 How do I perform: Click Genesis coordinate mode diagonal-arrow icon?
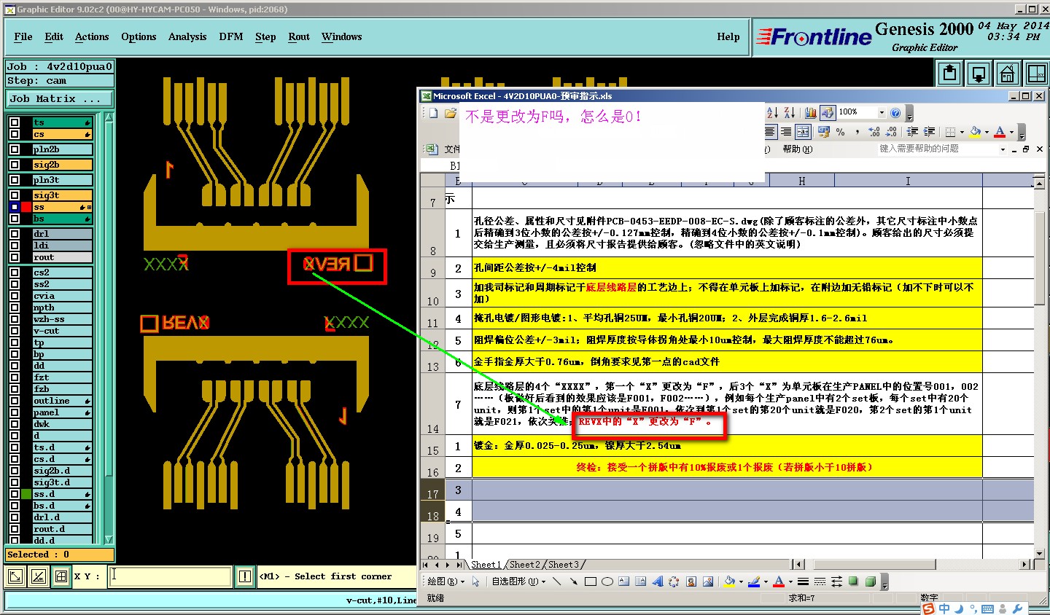(15, 576)
